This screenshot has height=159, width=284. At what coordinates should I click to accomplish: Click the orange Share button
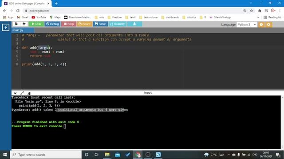(84, 24)
